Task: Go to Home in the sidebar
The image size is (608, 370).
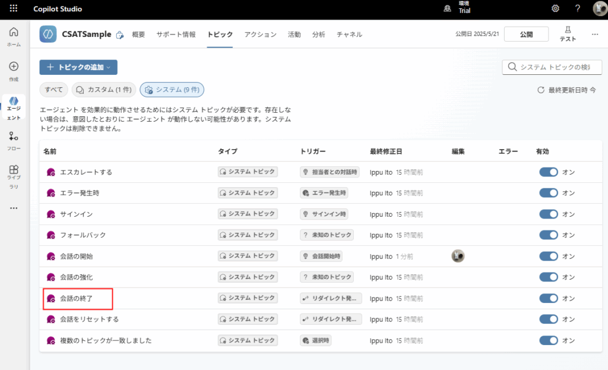Action: point(14,37)
